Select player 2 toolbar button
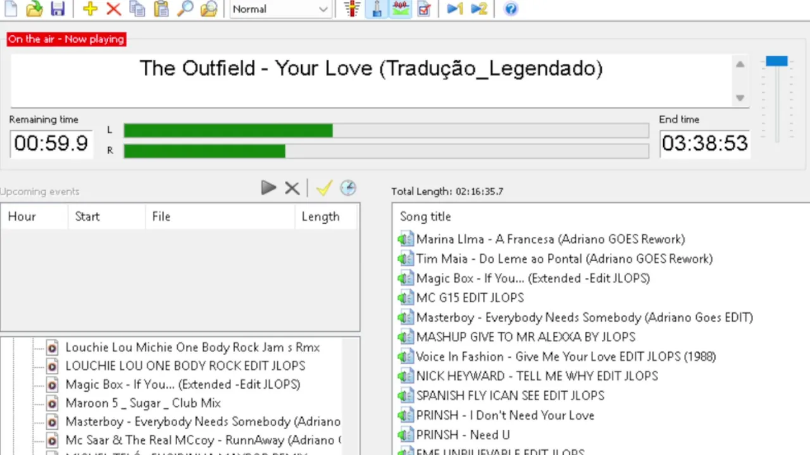 click(x=479, y=8)
